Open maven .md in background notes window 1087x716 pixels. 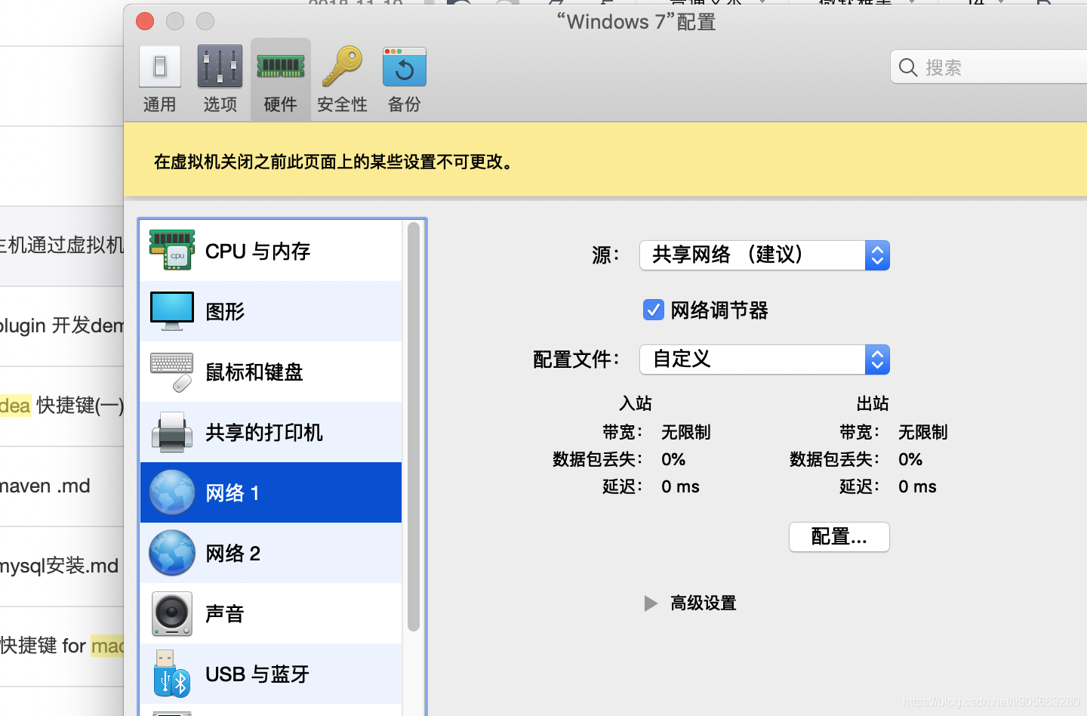45,486
